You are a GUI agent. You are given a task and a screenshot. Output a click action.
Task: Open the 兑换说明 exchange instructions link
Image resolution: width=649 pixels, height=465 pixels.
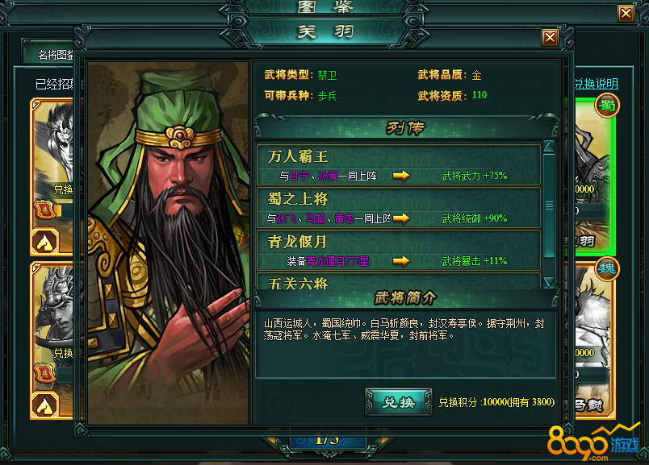point(596,84)
